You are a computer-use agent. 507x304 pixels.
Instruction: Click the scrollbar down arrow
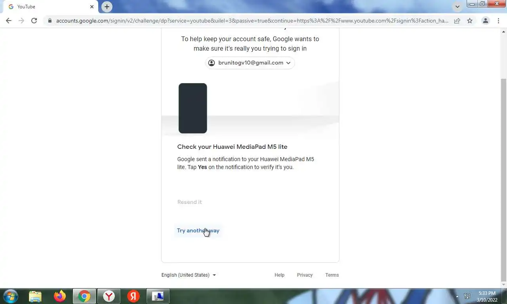coord(504,285)
